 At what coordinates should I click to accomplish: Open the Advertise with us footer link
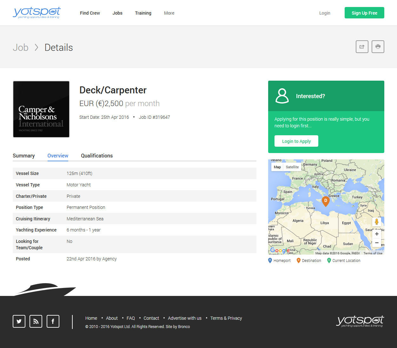[185, 318]
